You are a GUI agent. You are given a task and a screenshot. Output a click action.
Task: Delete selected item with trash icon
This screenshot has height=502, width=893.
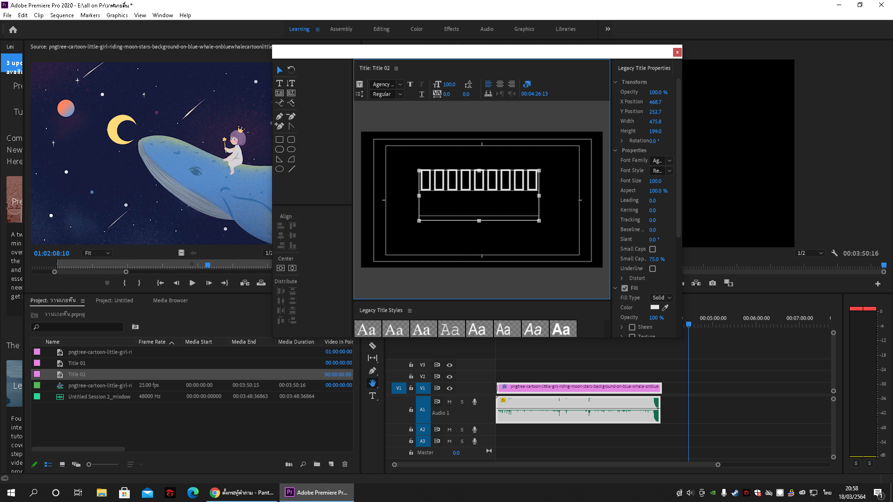coord(345,464)
